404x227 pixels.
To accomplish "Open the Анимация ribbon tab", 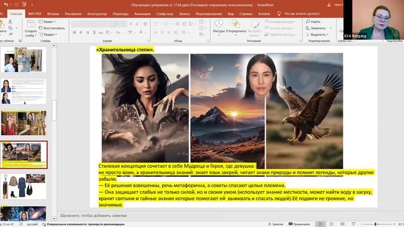I will tap(142, 14).
